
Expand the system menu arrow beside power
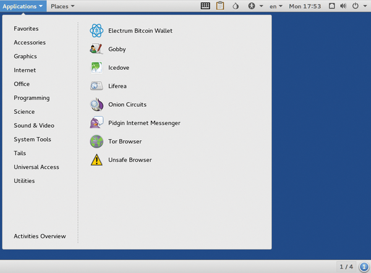(365, 6)
